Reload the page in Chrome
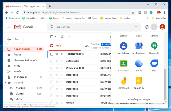Screen dimensions: 171x111 [x=18, y=13]
